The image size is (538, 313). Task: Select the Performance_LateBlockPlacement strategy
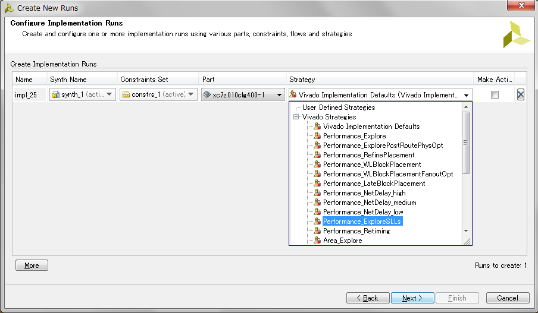[374, 184]
